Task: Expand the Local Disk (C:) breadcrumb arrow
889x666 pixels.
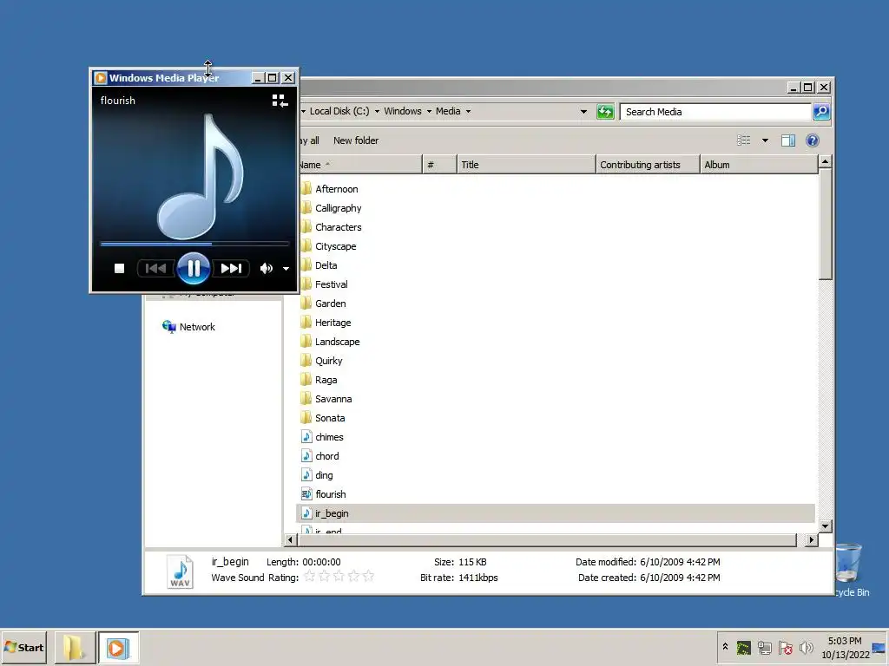Action: tap(377, 112)
